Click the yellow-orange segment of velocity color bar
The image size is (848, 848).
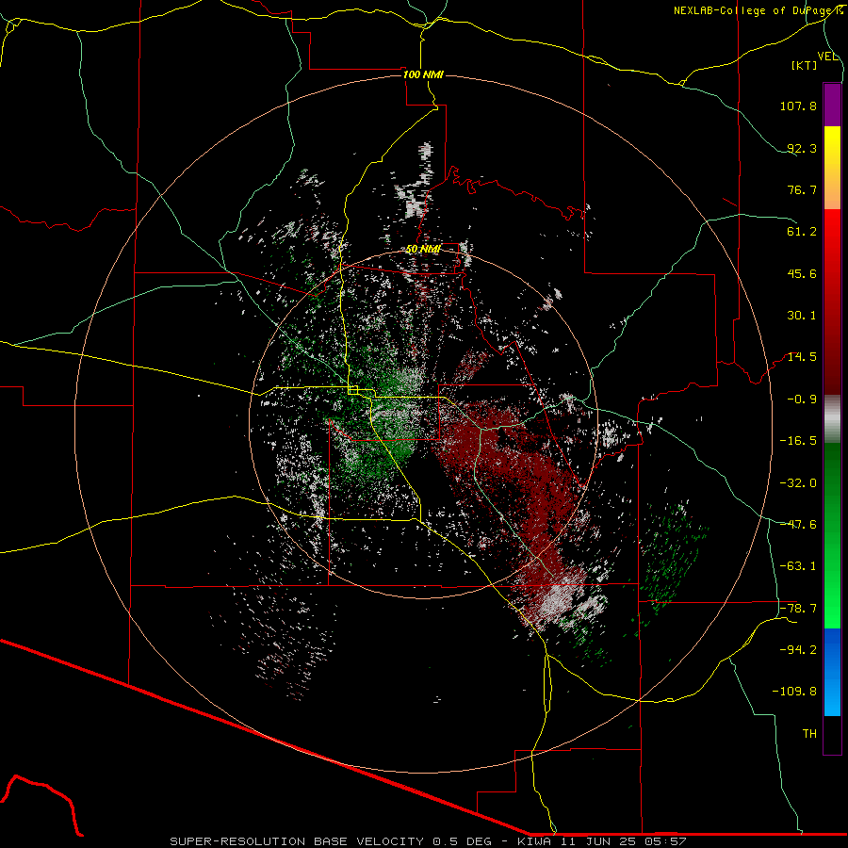(832, 168)
